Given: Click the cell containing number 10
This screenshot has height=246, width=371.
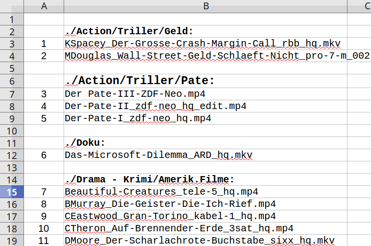Looking at the screenshot, I should 44,228.
